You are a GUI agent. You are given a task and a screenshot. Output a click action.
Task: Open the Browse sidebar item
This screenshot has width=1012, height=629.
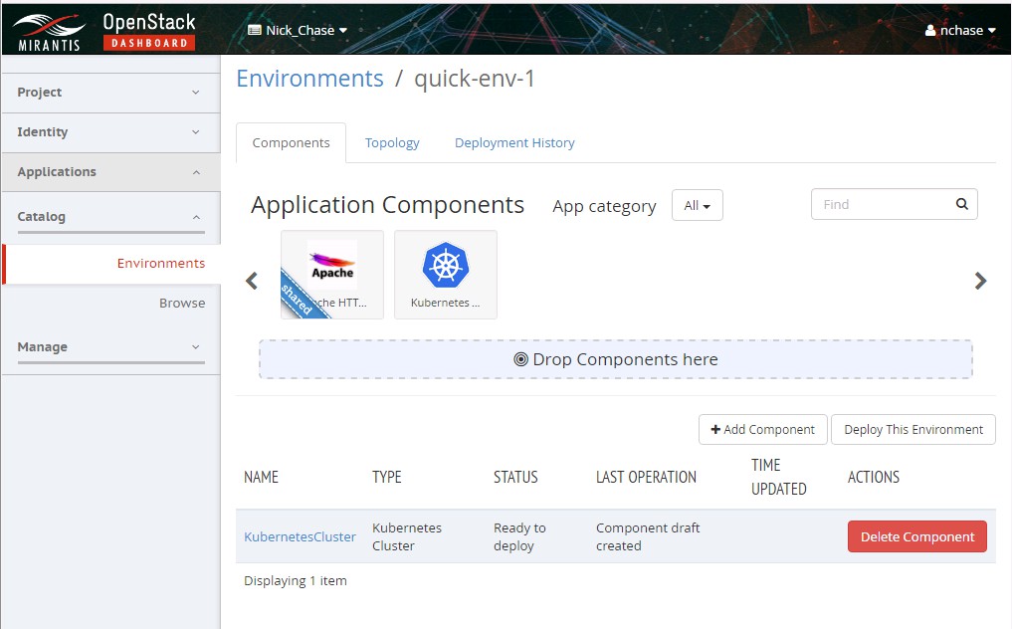click(x=182, y=303)
